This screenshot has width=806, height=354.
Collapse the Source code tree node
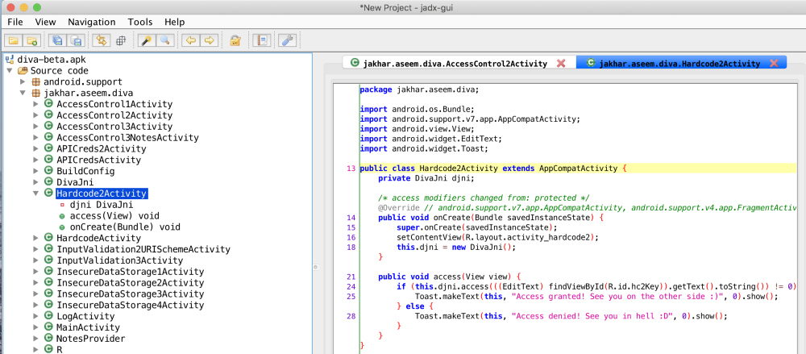(10, 71)
